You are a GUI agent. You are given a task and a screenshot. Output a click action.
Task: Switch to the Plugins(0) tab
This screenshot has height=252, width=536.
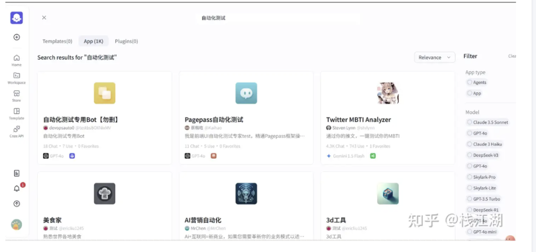(x=126, y=41)
